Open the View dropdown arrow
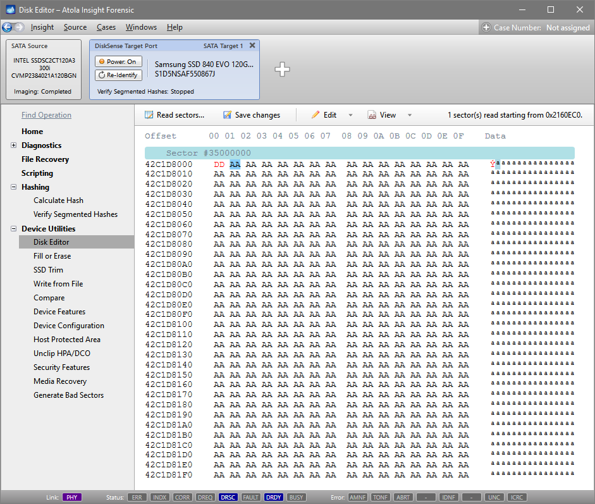The image size is (595, 504). 410,115
